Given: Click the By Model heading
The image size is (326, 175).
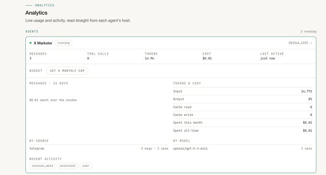Looking at the screenshot, I should tap(182, 140).
